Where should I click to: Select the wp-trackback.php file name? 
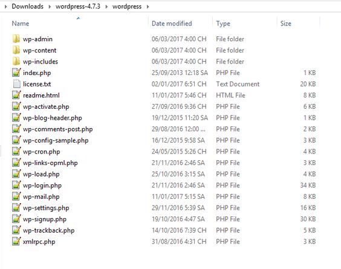tap(49, 230)
